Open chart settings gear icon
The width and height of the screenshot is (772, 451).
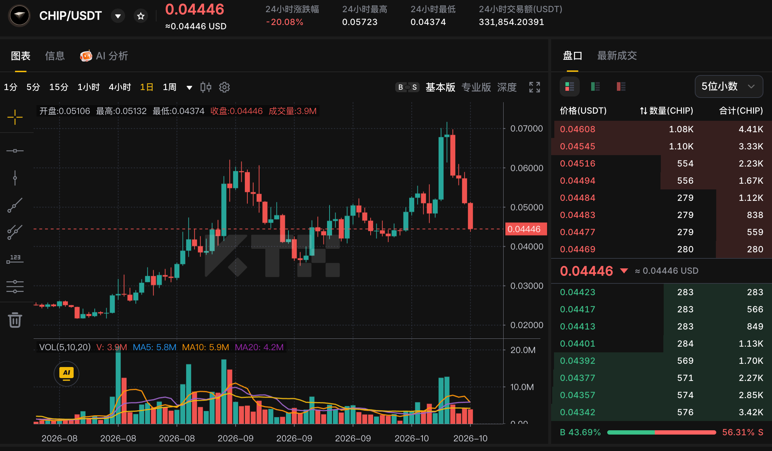pyautogui.click(x=224, y=87)
